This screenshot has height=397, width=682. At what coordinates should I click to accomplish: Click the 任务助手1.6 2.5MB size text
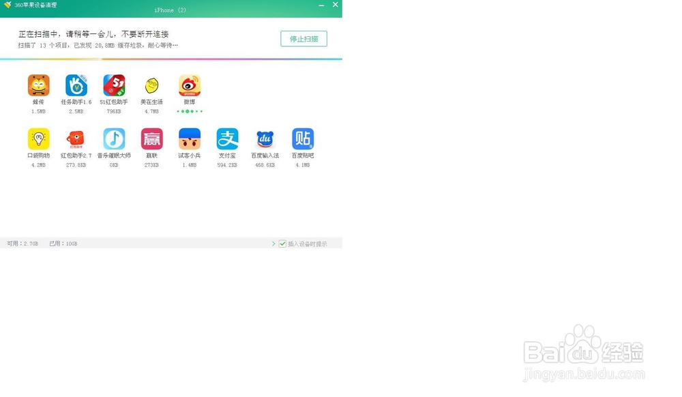point(76,112)
